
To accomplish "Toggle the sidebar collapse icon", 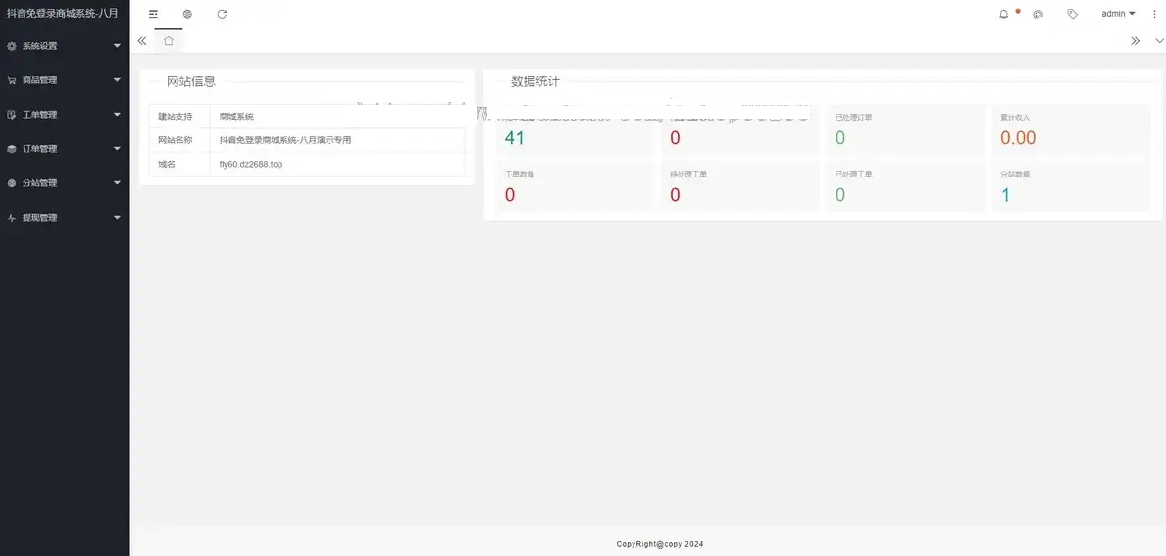I will pyautogui.click(x=153, y=14).
